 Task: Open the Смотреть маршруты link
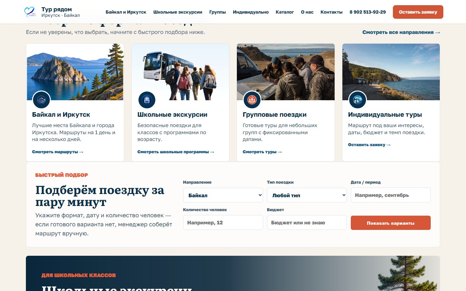[58, 152]
